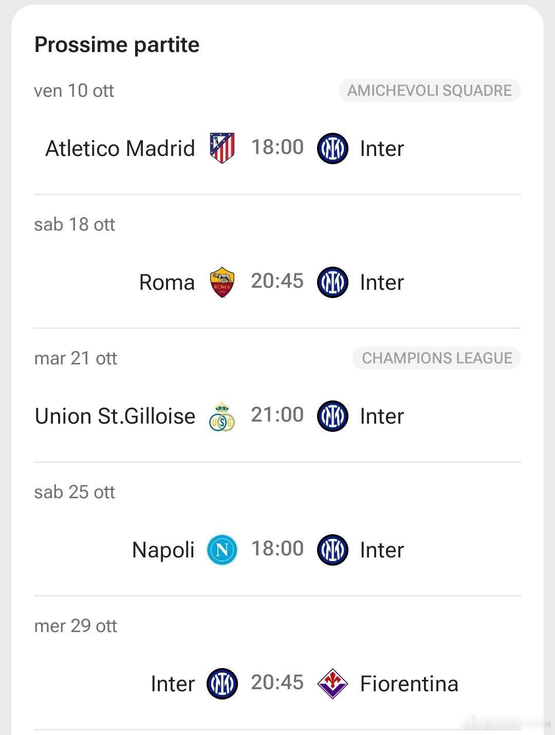Open the Atletico Madrid team name
Image resolution: width=555 pixels, height=735 pixels.
pos(120,148)
